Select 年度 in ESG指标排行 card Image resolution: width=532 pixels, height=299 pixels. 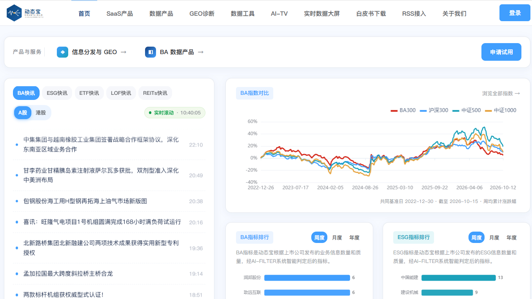512,237
